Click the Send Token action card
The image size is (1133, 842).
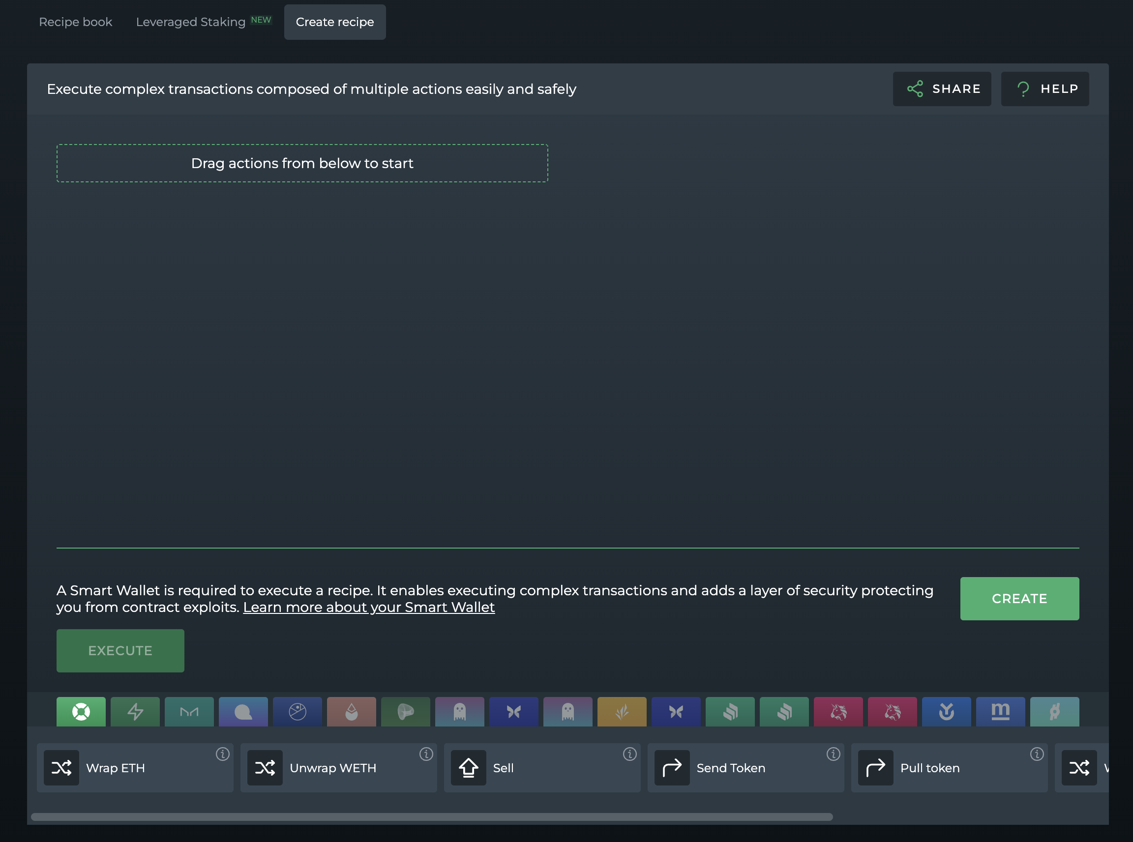(745, 768)
